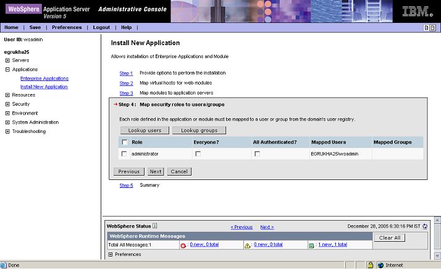Expand the Troubleshooting tree node

click(7, 131)
